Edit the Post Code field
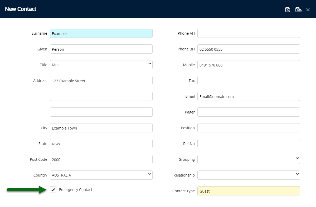316x207 pixels. click(101, 159)
